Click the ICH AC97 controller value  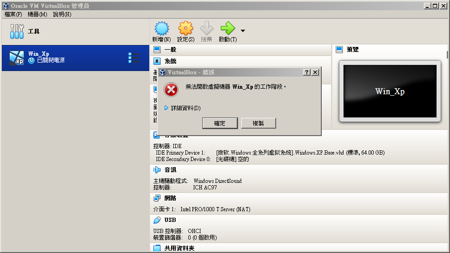click(x=205, y=188)
